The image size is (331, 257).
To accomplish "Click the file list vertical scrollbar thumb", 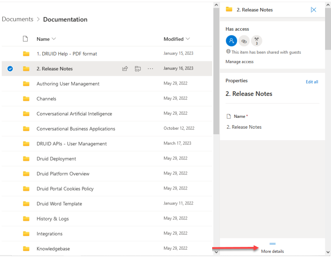I will click(216, 71).
